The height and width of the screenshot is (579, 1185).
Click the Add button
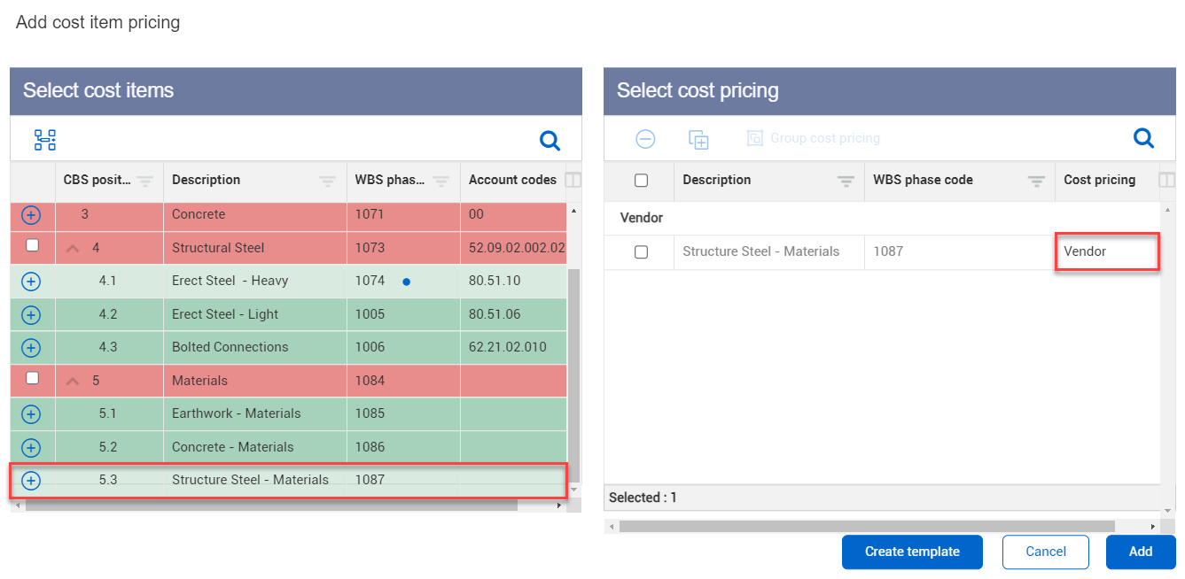(x=1140, y=552)
